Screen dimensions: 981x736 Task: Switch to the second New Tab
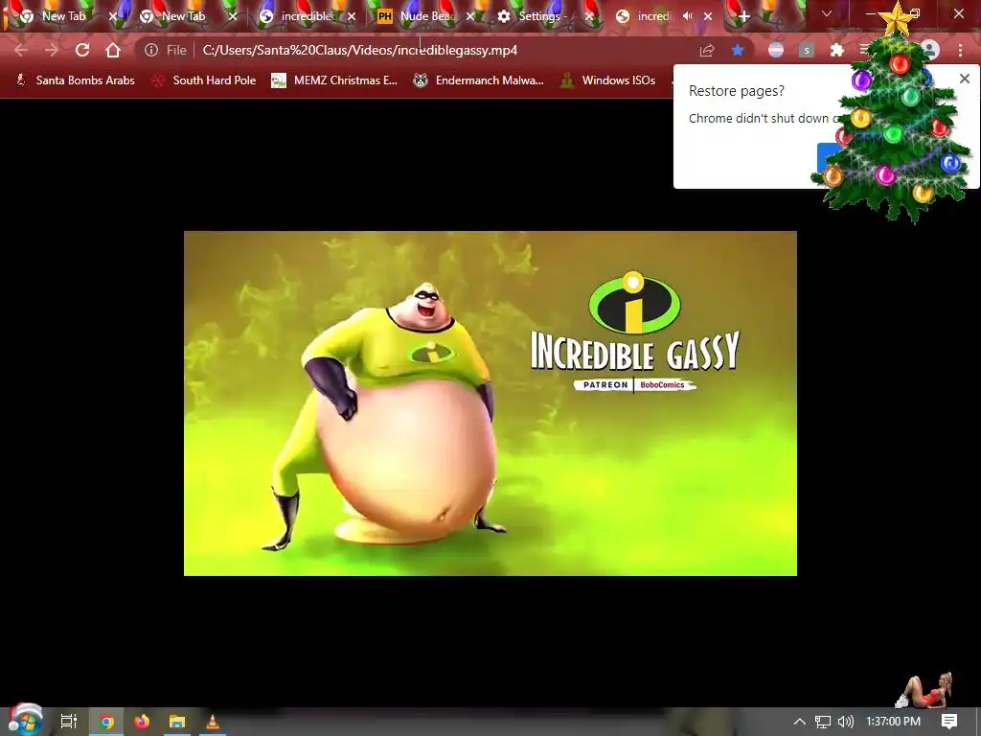pyautogui.click(x=183, y=16)
